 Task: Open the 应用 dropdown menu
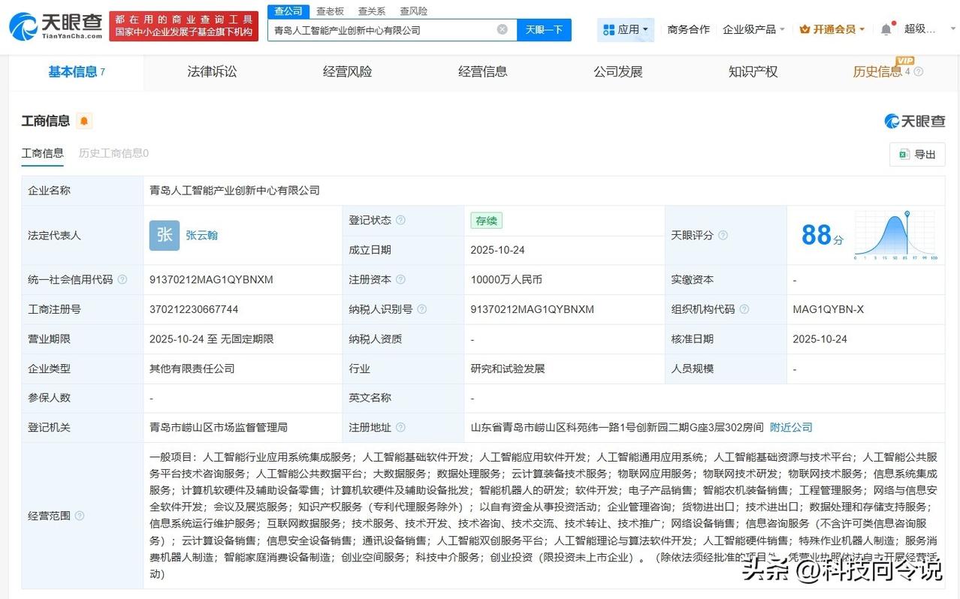626,29
